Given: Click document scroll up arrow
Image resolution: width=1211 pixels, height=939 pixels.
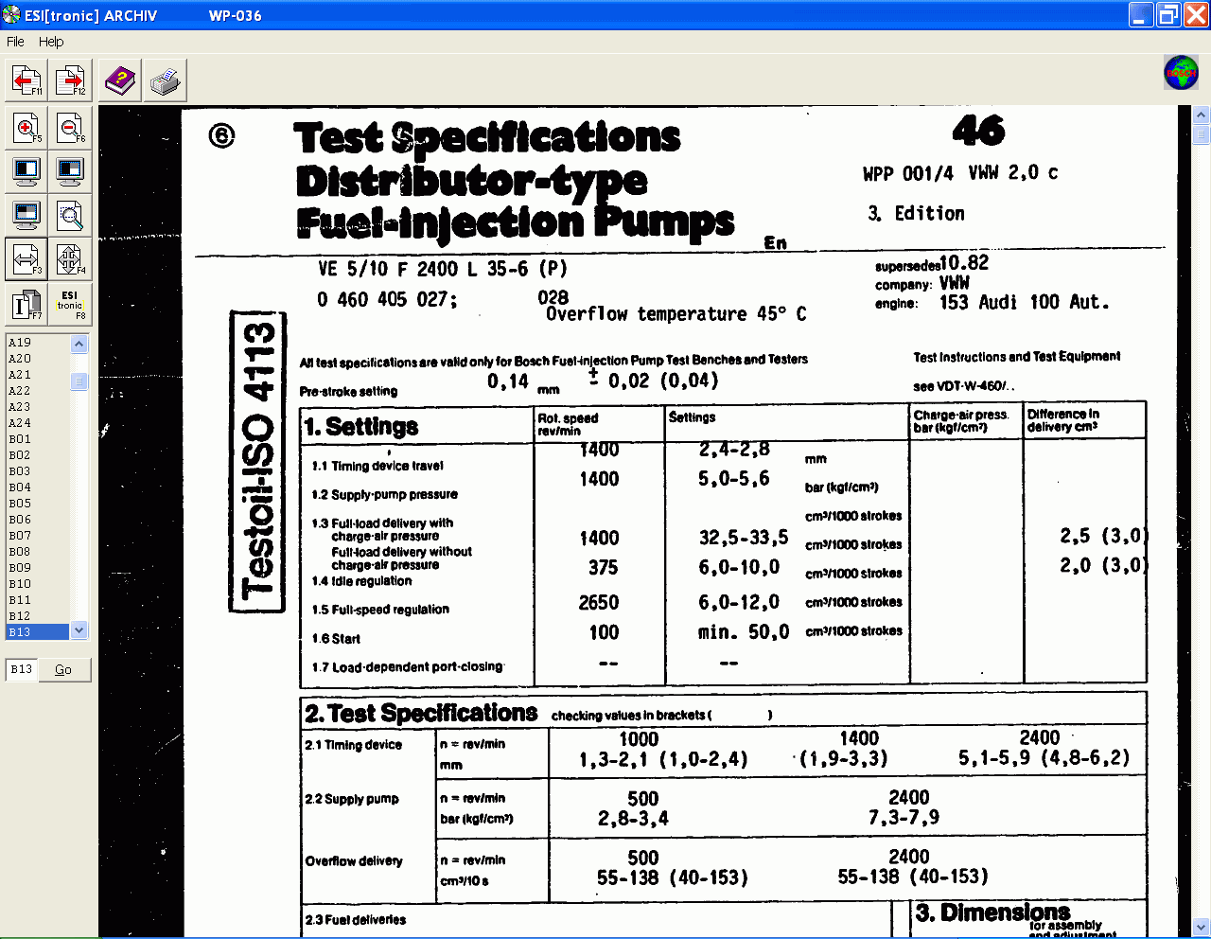Looking at the screenshot, I should (x=1202, y=115).
